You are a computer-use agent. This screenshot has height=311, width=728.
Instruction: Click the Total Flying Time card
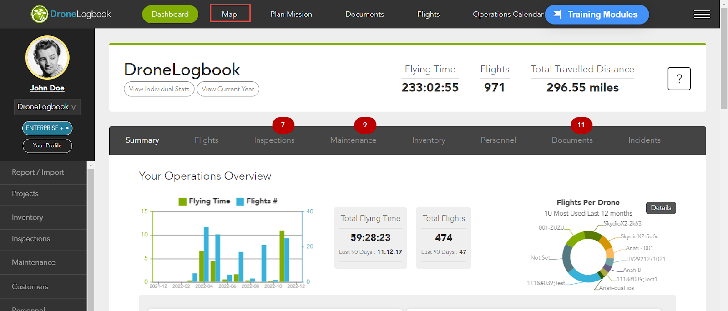point(370,238)
